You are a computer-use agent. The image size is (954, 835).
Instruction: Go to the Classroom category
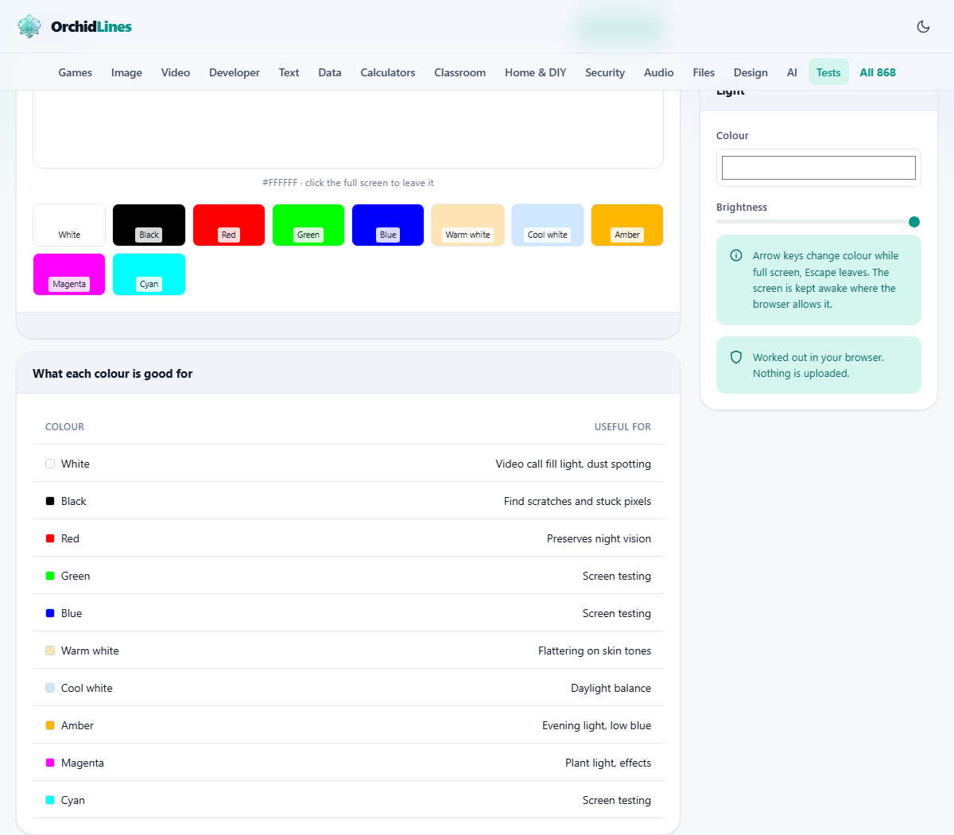coord(460,72)
